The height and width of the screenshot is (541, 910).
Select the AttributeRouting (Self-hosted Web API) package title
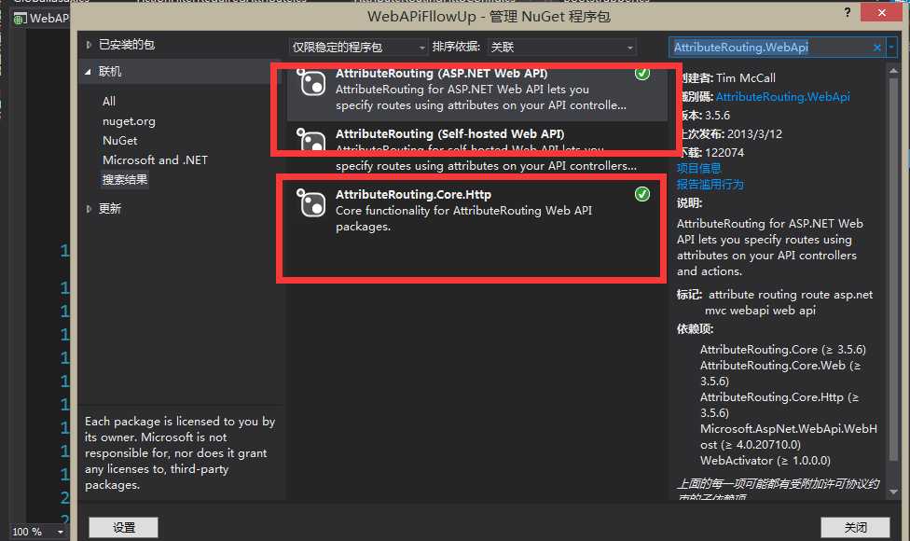pos(449,133)
